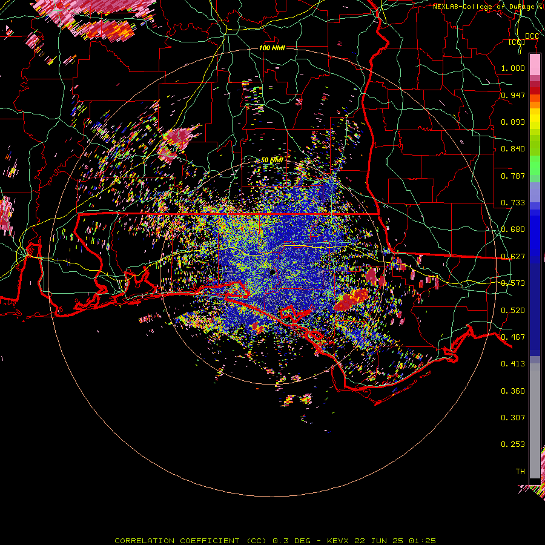Pick the gray segment of color bar
This screenshot has width=545, height=545.
[x=535, y=421]
